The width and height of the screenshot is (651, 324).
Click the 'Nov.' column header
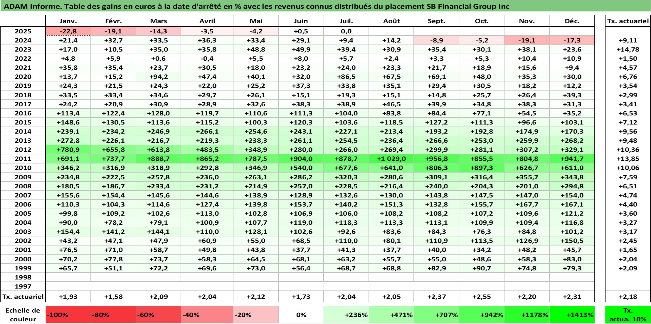pyautogui.click(x=527, y=21)
